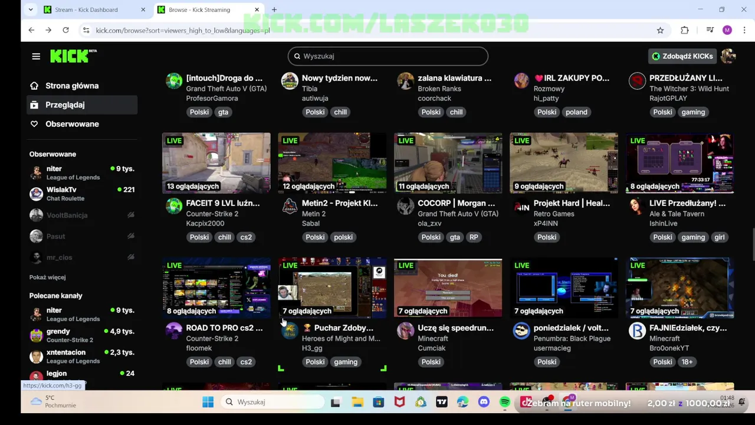Click usermacieg channel avatar
Image resolution: width=755 pixels, height=425 pixels.
pos(521,331)
